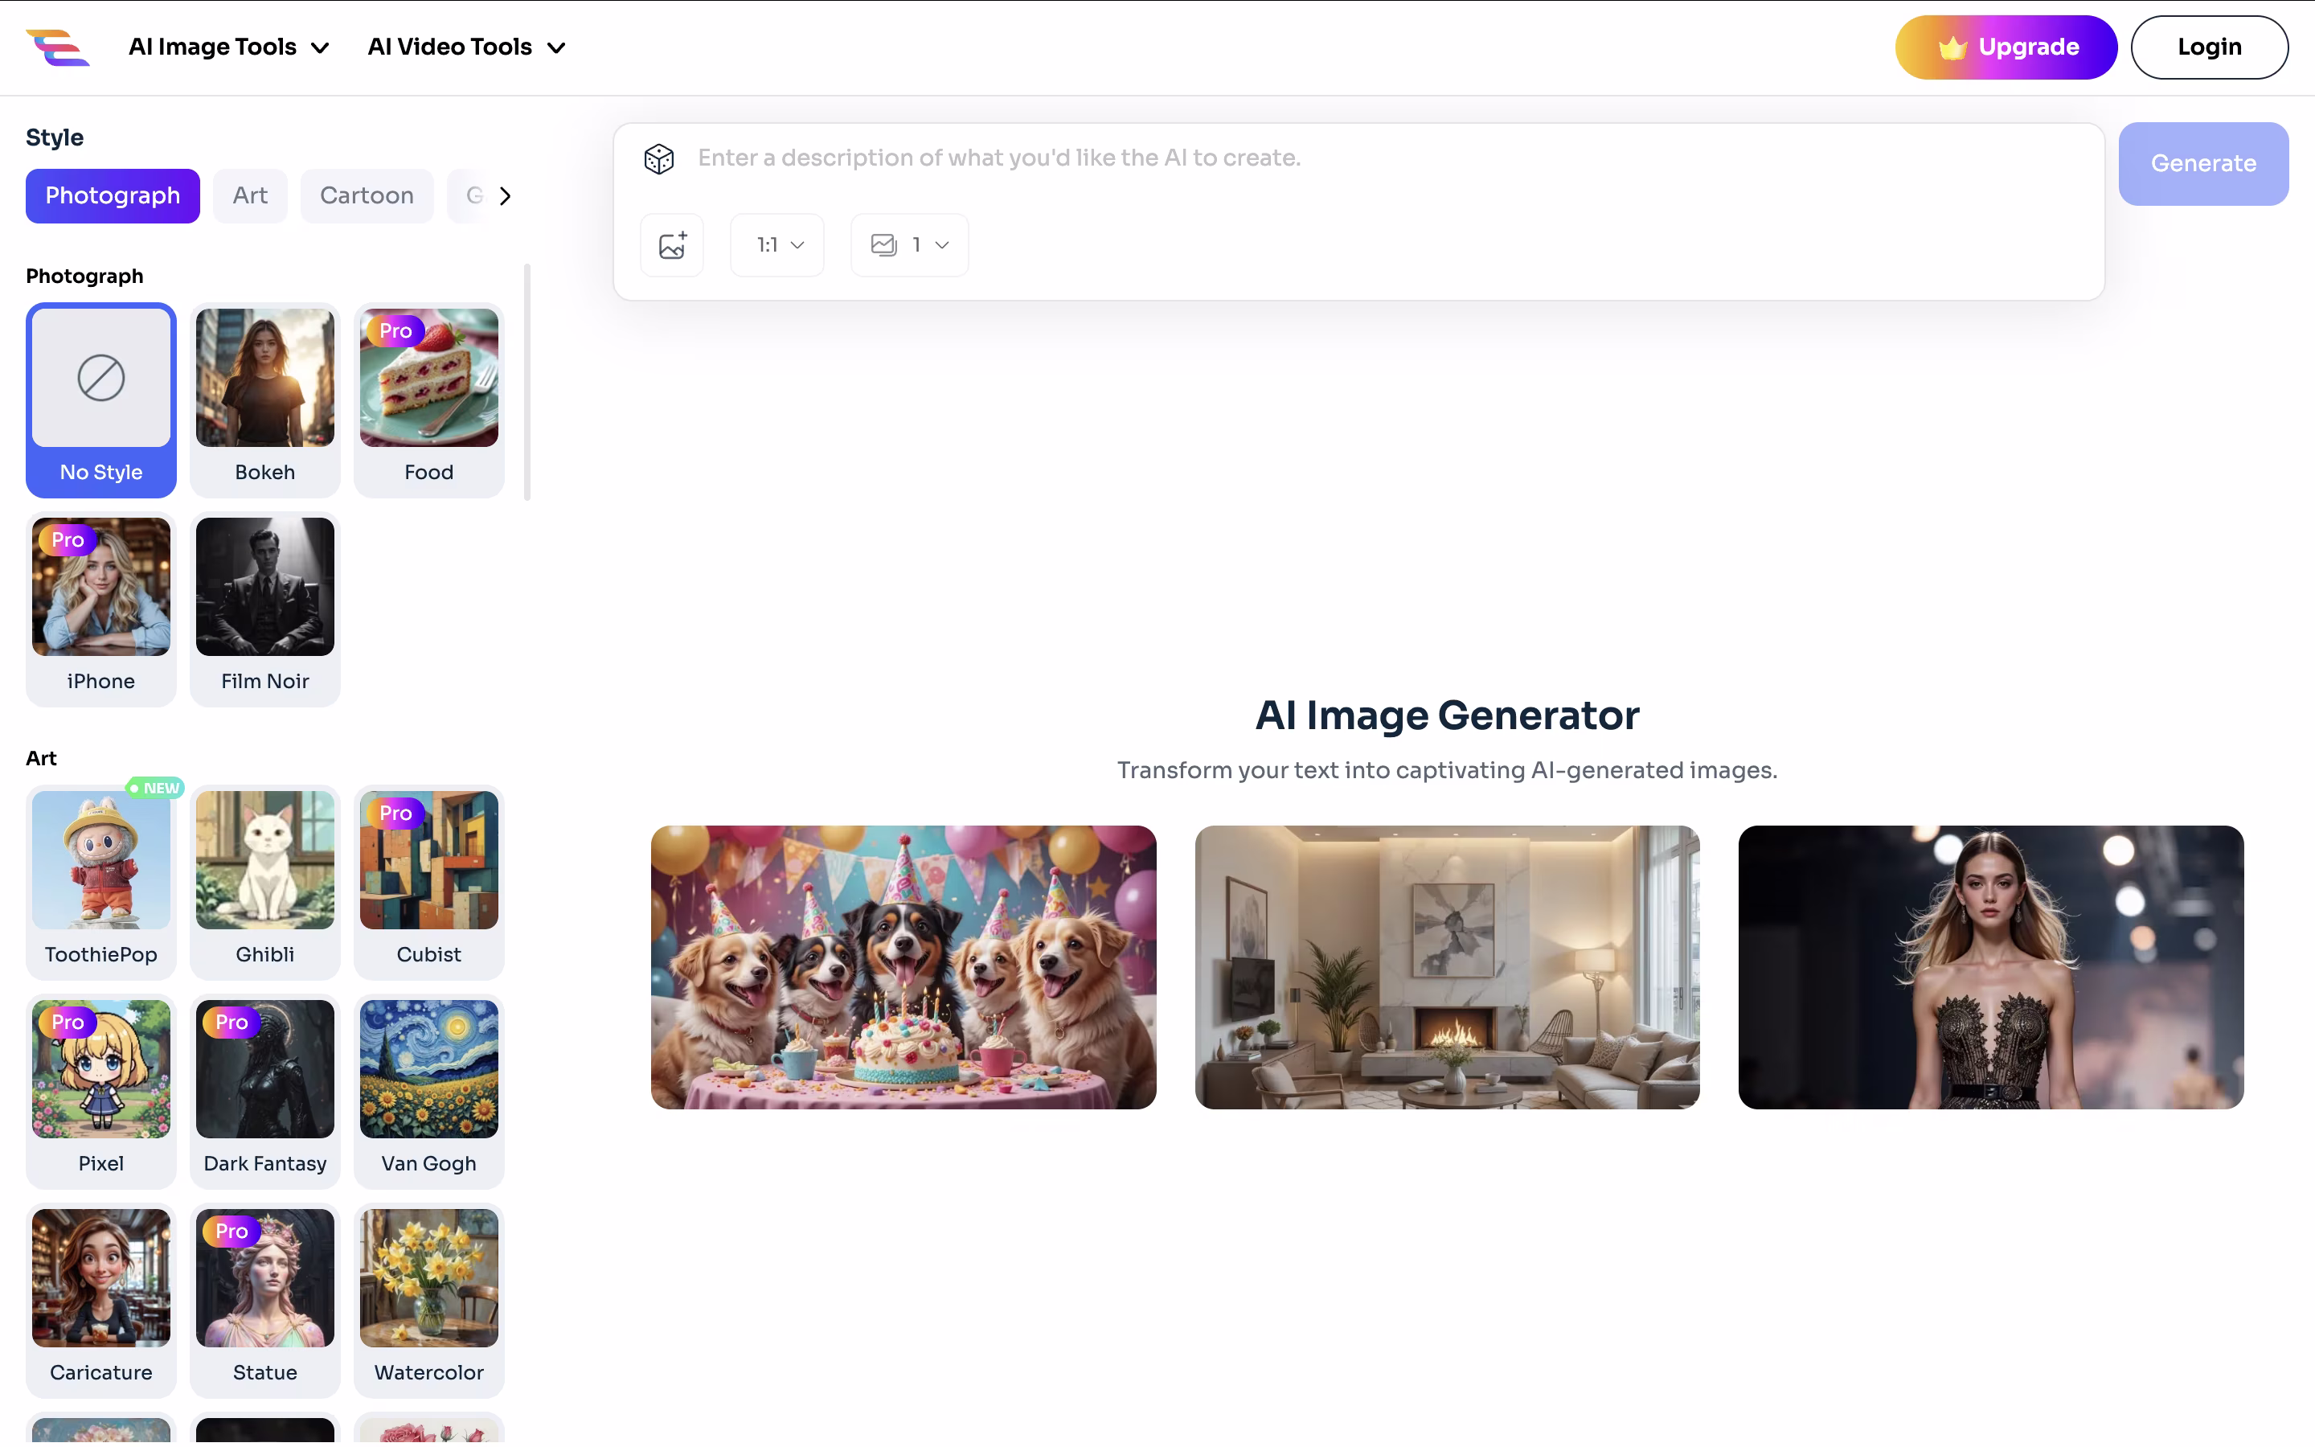This screenshot has height=1447, width=2315.
Task: Click the partially hidden fourth style tab
Action: coord(469,196)
